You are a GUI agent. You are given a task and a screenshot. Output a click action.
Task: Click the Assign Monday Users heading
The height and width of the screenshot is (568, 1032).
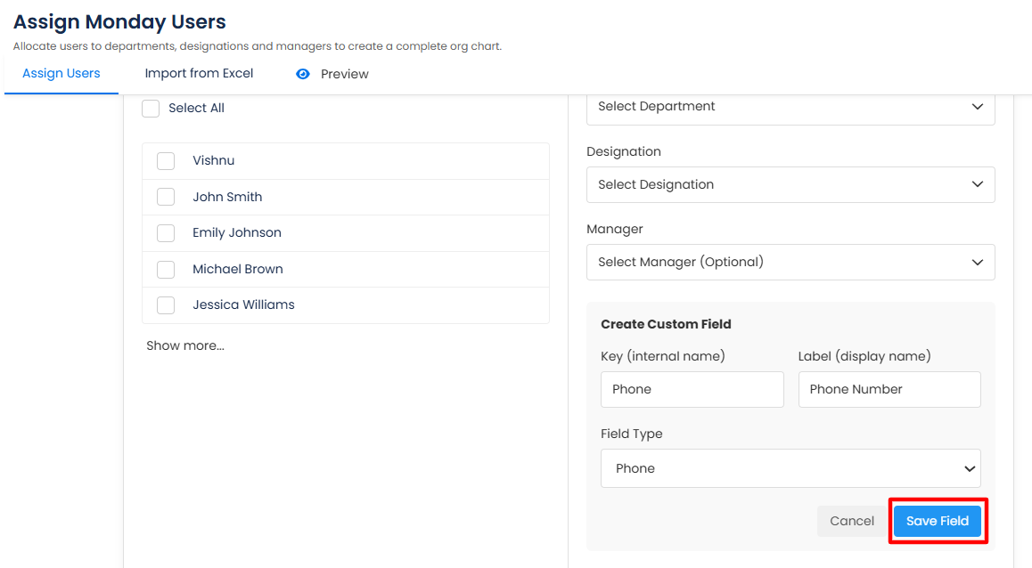(119, 21)
